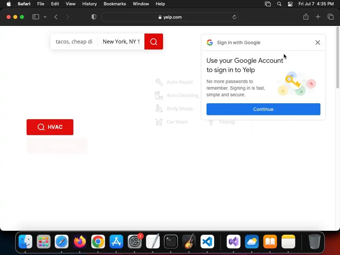
Task: Open the Window menu
Action: pyautogui.click(x=141, y=4)
